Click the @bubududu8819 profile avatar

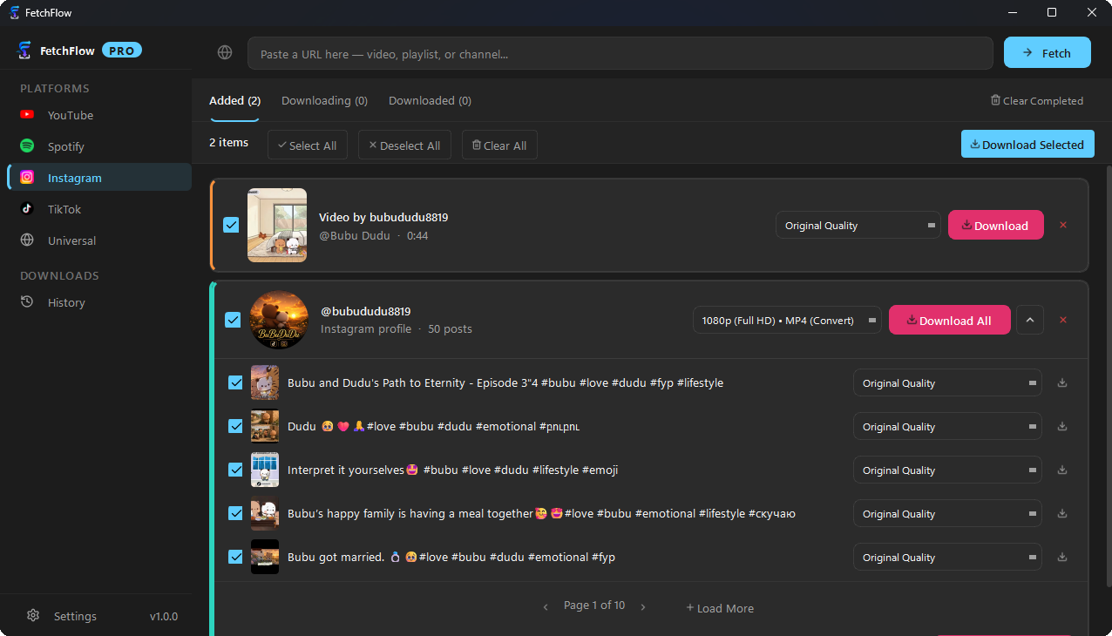tap(279, 320)
